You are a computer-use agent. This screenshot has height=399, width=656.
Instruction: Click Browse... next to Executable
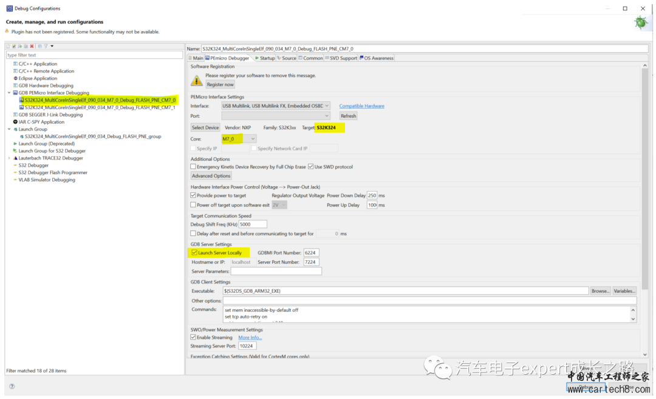(600, 291)
